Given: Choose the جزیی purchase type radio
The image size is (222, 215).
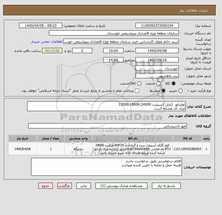Looking at the screenshot, I should coord(180,91).
